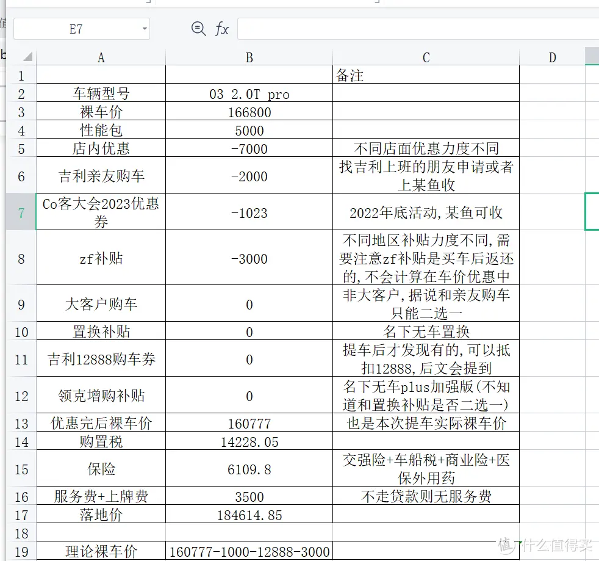
Task: Select column C header
Action: coord(426,57)
